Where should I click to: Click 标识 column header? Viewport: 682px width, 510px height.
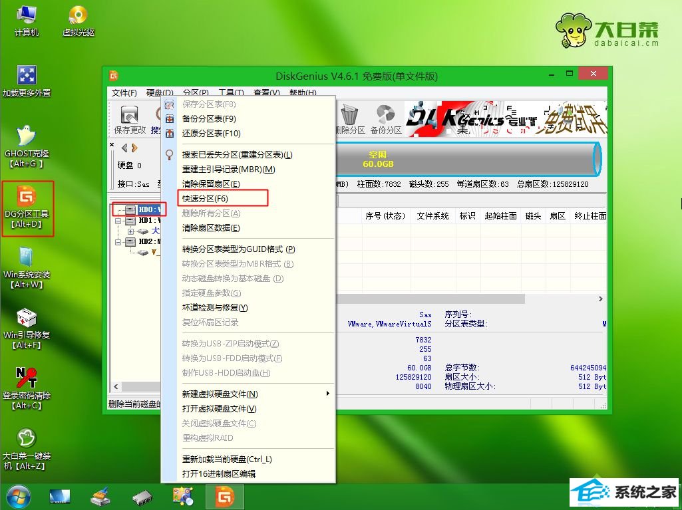pos(468,216)
